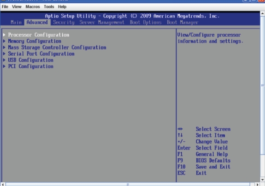Open USB Configuration entry
This screenshot has height=186, width=265.
click(x=30, y=60)
